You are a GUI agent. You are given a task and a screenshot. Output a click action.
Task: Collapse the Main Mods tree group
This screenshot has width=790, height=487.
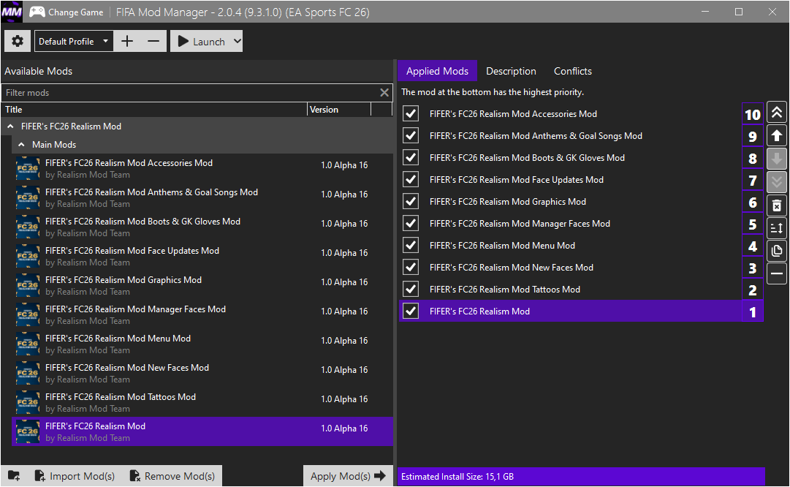tap(22, 145)
